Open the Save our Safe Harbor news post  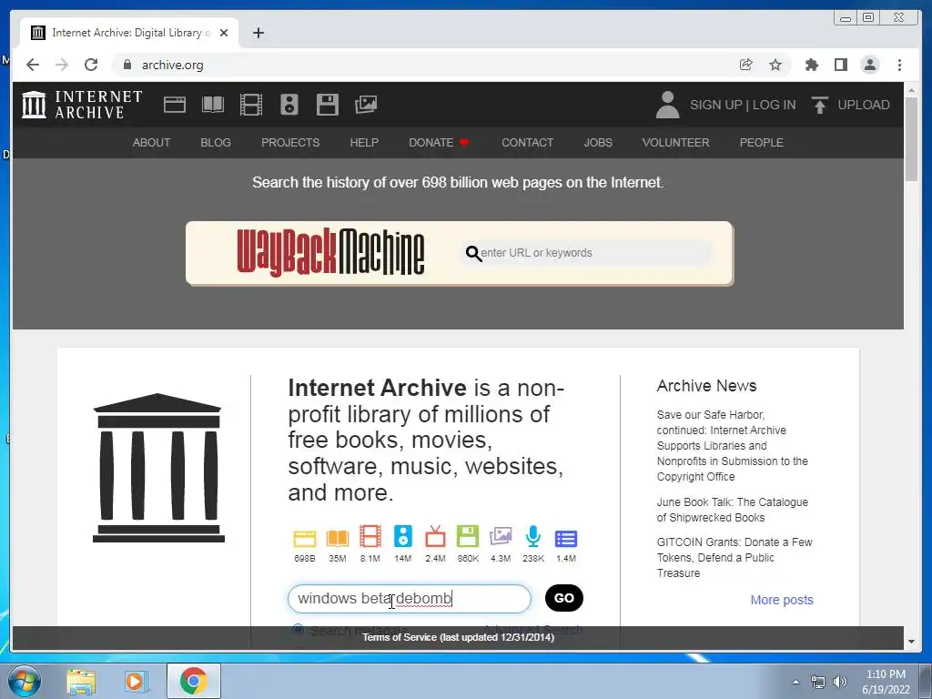click(733, 445)
